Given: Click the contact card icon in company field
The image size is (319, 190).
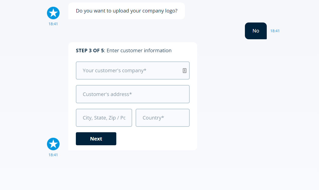Looking at the screenshot, I should (185, 70).
